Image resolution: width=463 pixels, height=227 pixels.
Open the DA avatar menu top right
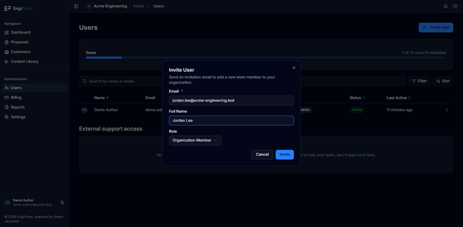(x=455, y=6)
